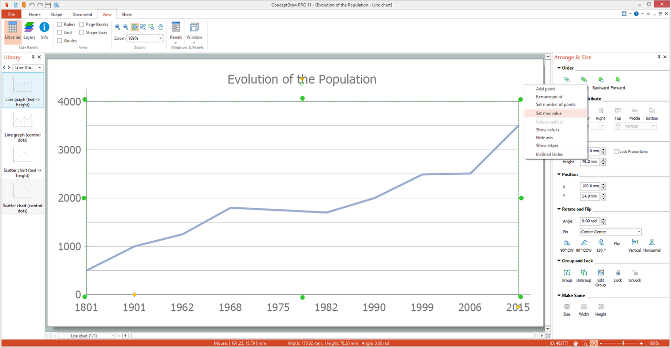Flip shape Horizontal
The image size is (671, 348).
652,245
